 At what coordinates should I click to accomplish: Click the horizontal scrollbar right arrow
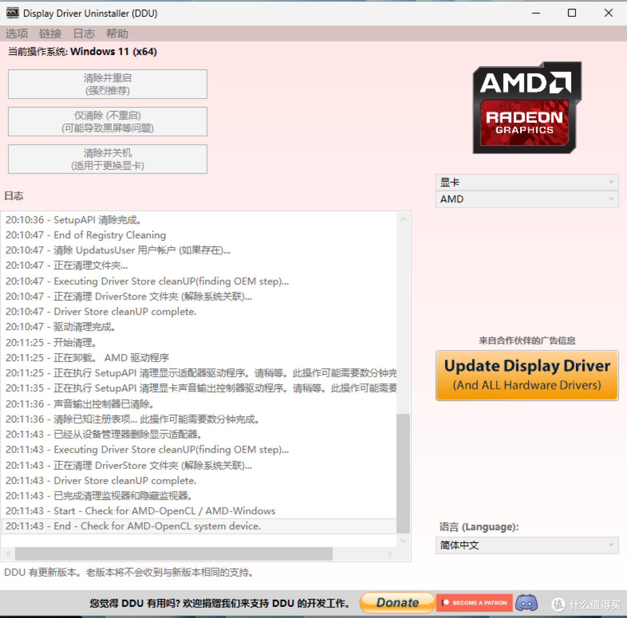(x=390, y=554)
